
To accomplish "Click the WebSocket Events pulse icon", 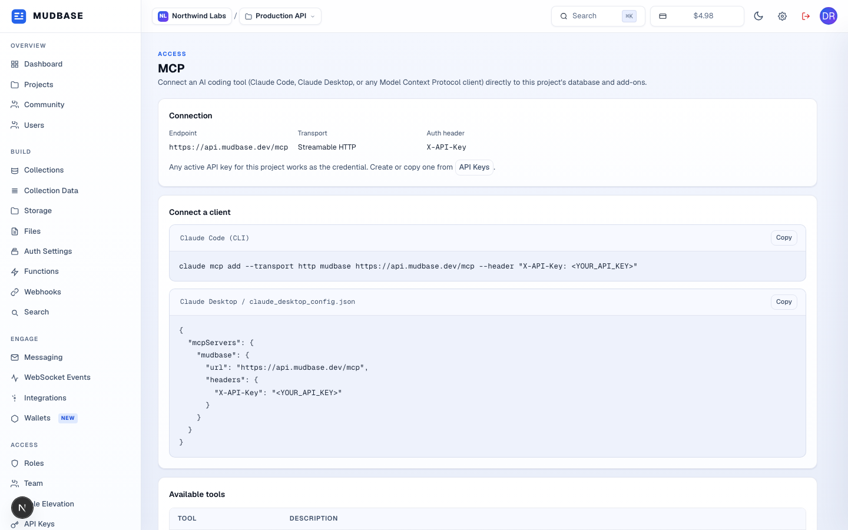I will 15,377.
